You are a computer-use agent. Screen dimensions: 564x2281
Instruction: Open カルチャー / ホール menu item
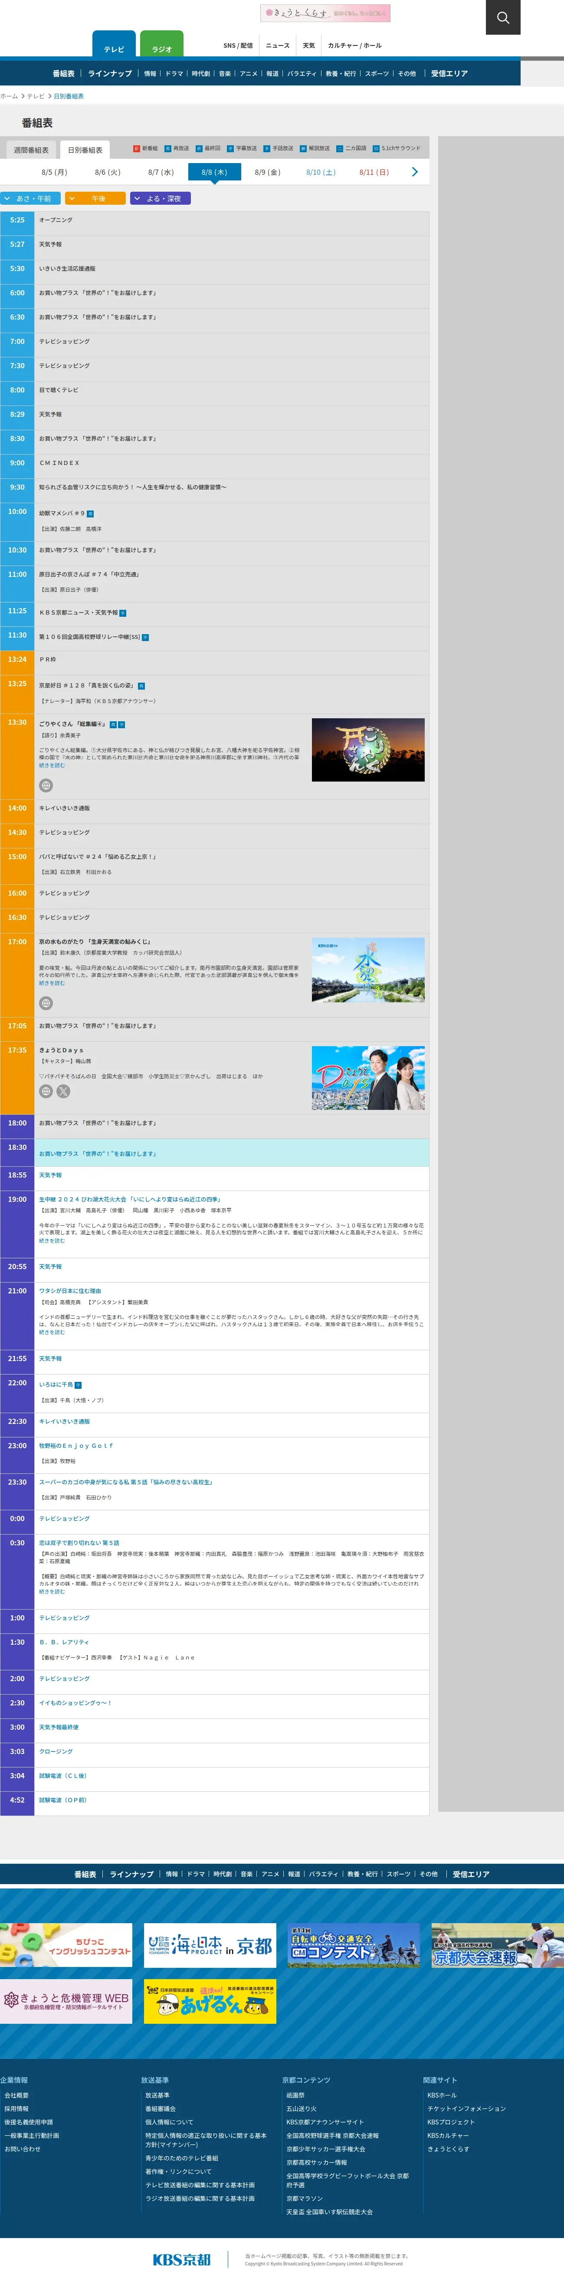coord(355,45)
